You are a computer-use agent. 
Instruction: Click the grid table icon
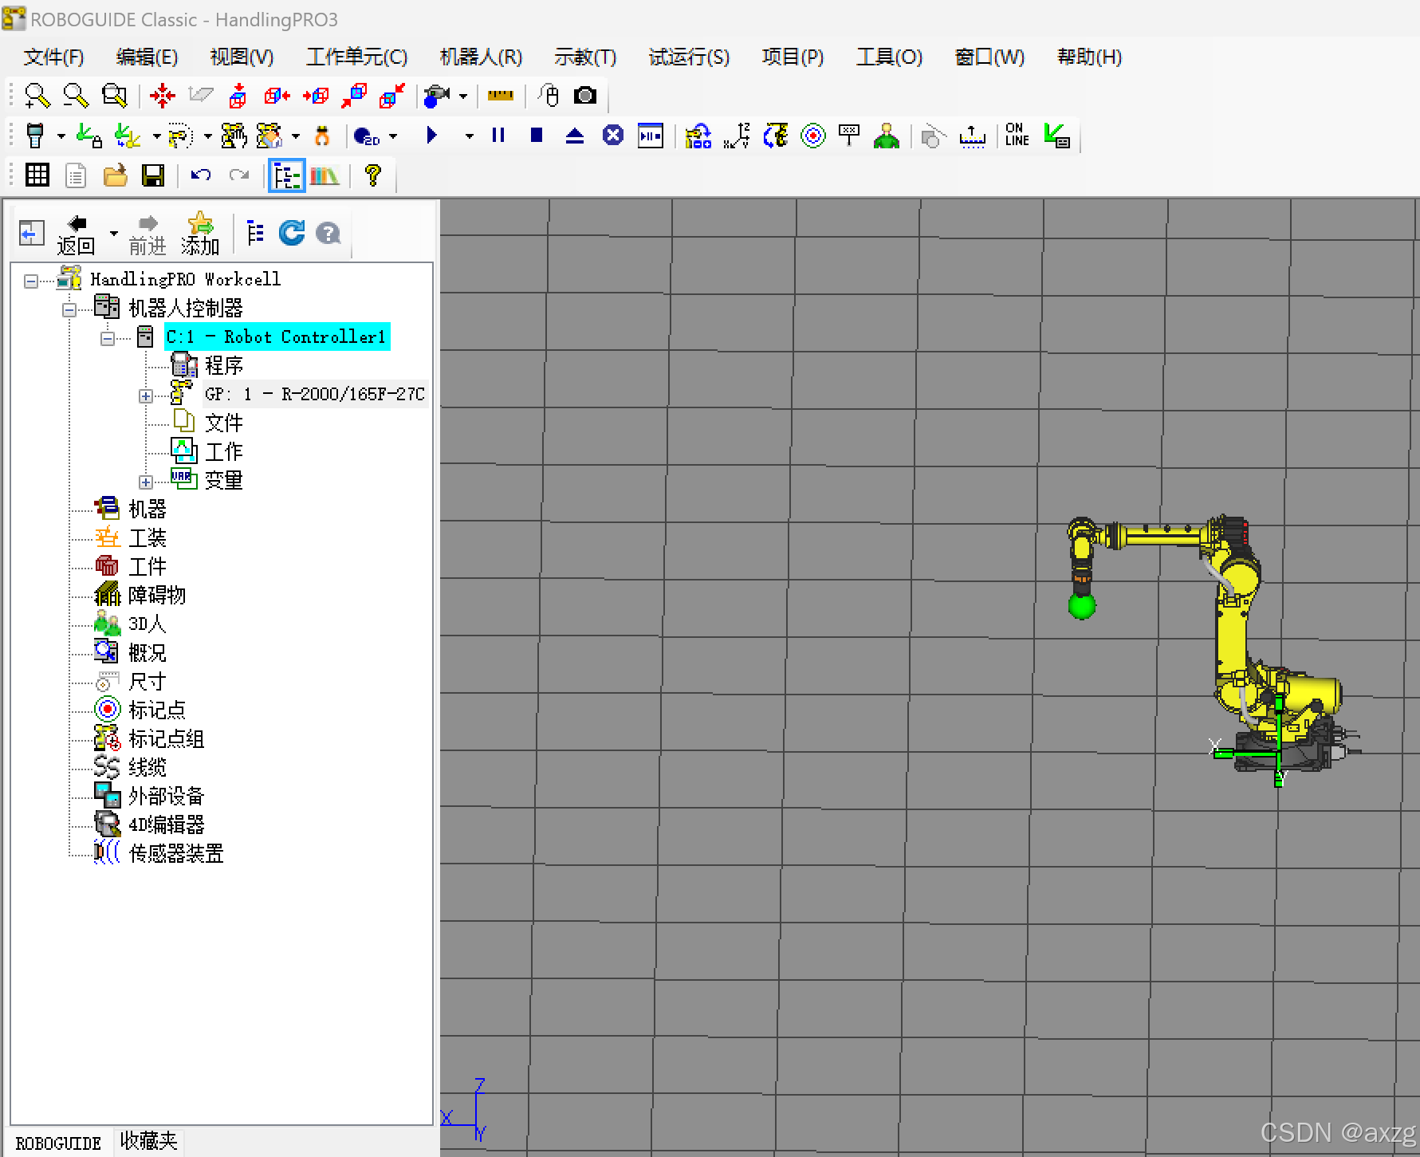point(37,175)
